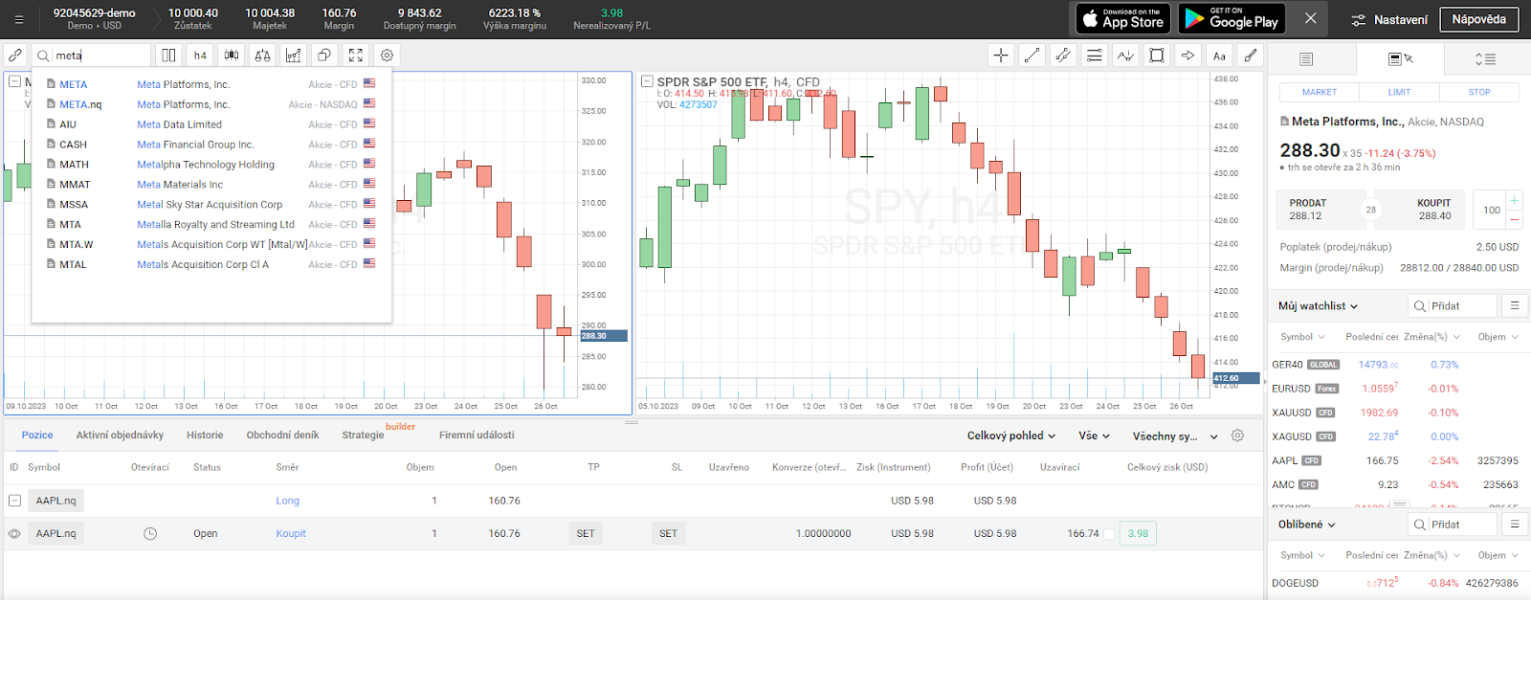Screen dimensions: 1531x693
Task: Open Nastavení settings
Action: [1389, 19]
